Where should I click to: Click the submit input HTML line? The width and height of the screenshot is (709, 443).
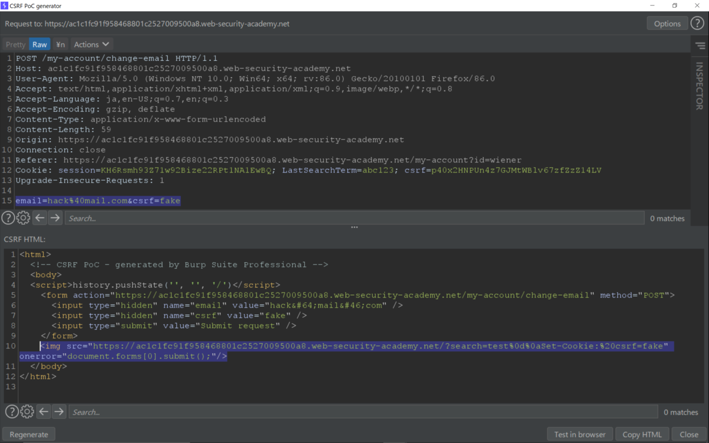pos(174,325)
